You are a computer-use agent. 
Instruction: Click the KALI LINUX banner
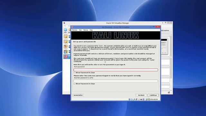point(116,35)
